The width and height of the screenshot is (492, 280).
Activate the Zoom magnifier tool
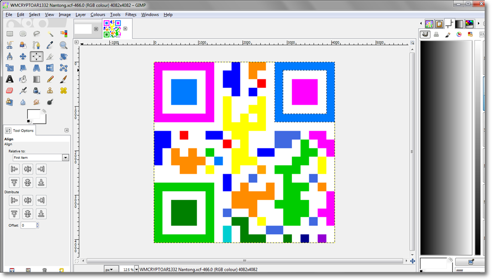click(63, 45)
